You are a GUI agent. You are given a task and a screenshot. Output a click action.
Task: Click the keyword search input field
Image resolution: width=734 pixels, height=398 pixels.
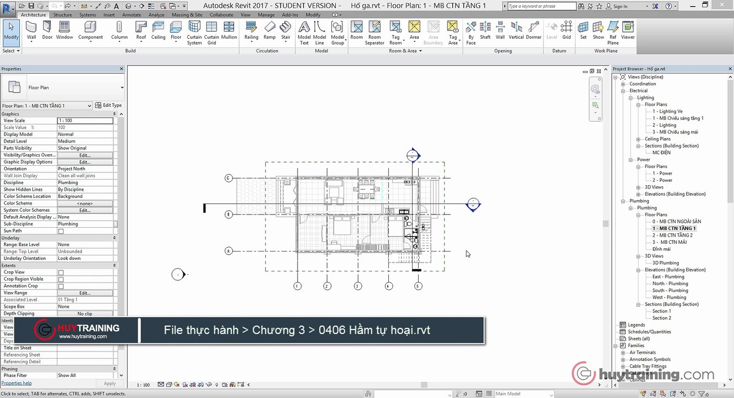pos(541,6)
